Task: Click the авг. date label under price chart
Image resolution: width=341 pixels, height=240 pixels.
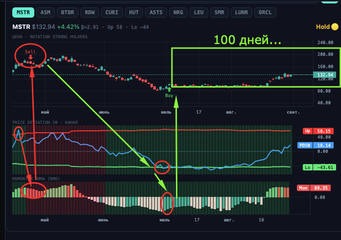Action: 231,112
